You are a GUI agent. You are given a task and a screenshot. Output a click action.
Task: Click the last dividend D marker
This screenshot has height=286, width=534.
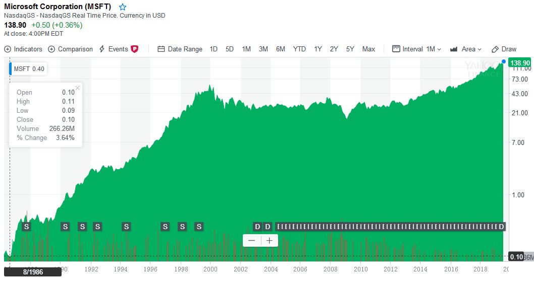tap(501, 227)
